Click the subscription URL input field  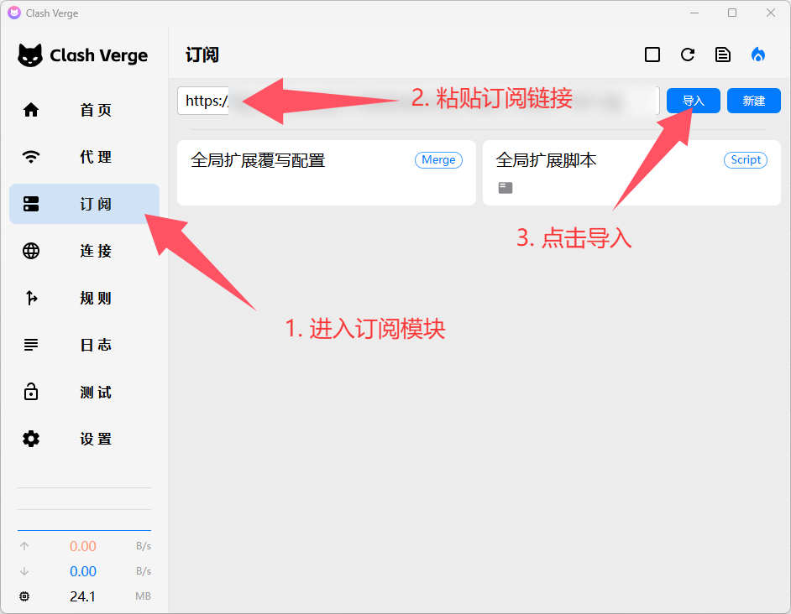tap(418, 101)
